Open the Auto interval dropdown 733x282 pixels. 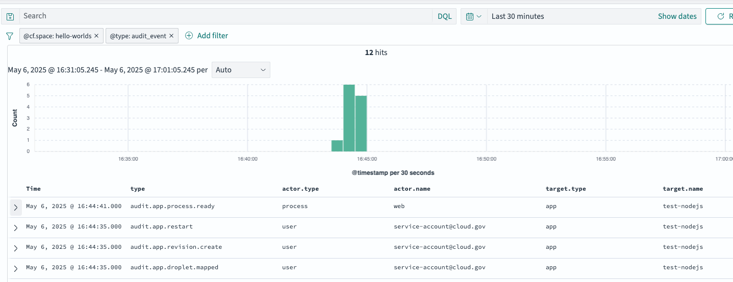(241, 70)
